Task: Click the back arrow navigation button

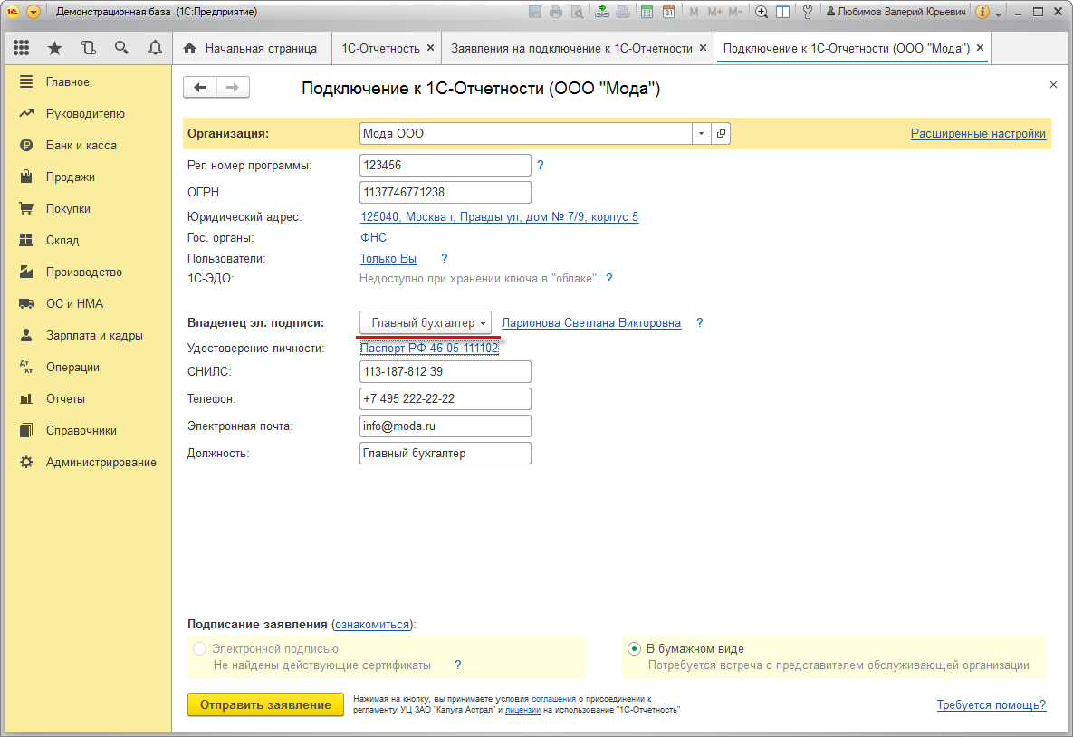Action: [x=200, y=87]
